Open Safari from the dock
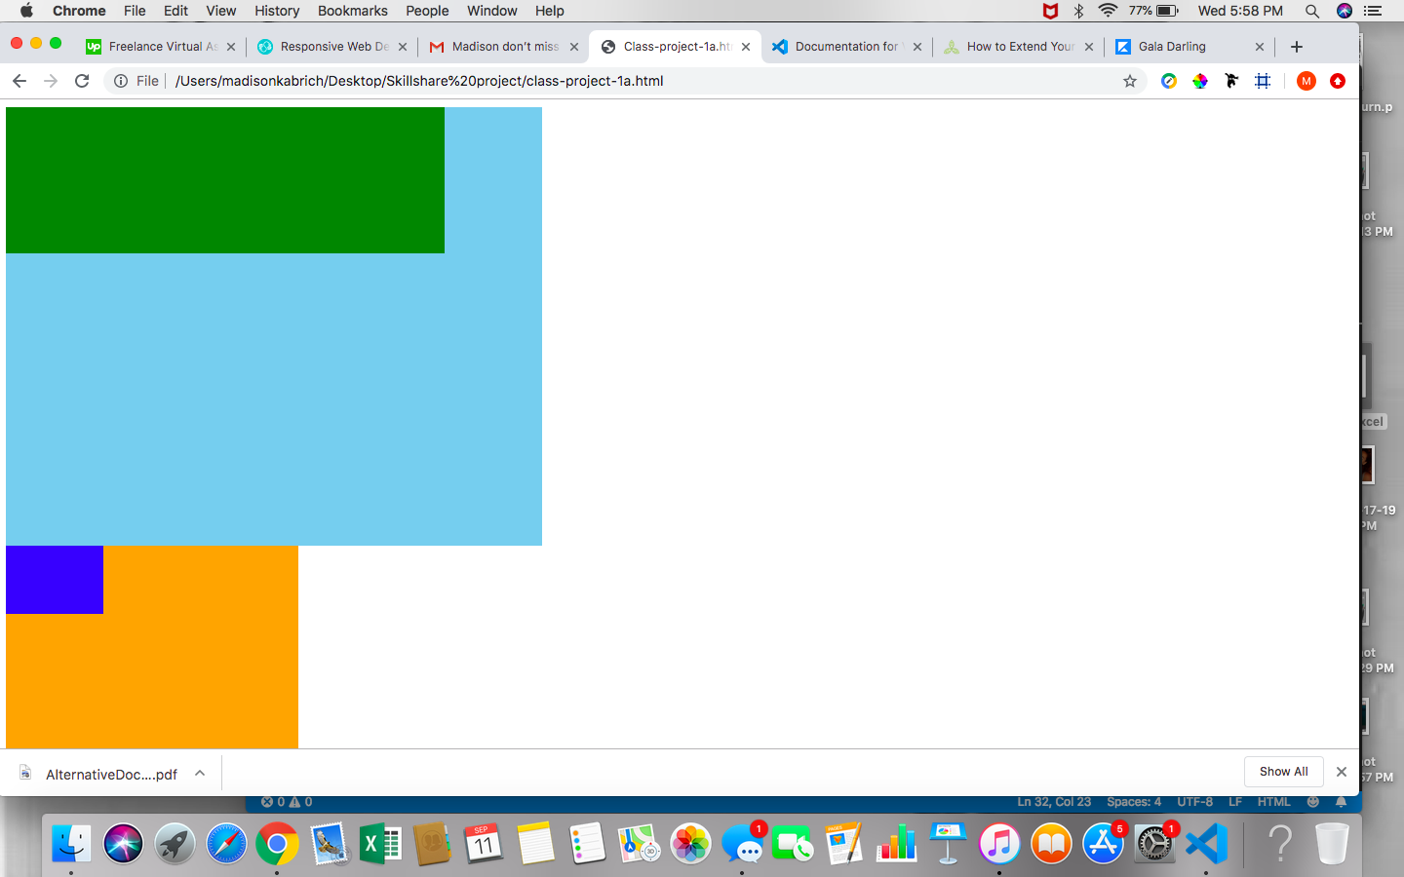The height and width of the screenshot is (877, 1404). point(226,844)
